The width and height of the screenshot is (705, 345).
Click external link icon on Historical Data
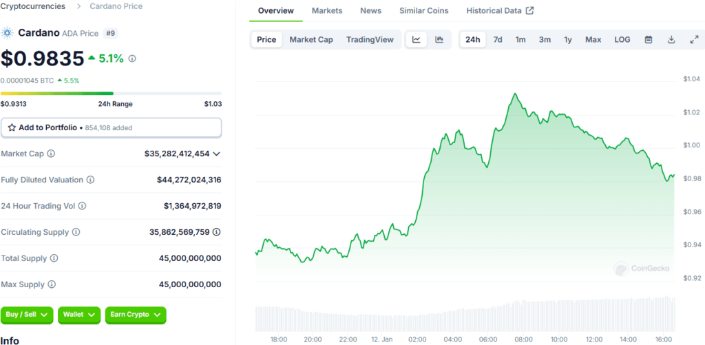point(530,10)
